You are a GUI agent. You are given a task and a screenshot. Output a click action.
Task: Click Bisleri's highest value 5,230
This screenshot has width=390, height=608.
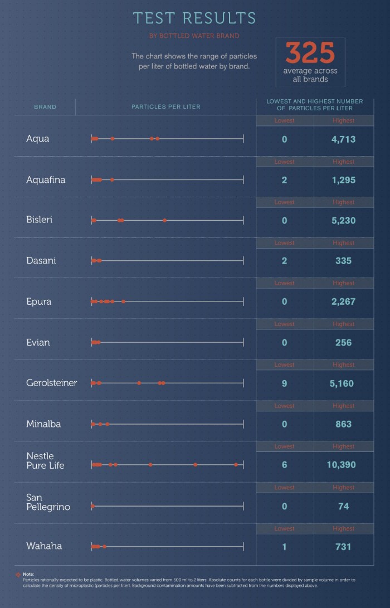click(343, 221)
